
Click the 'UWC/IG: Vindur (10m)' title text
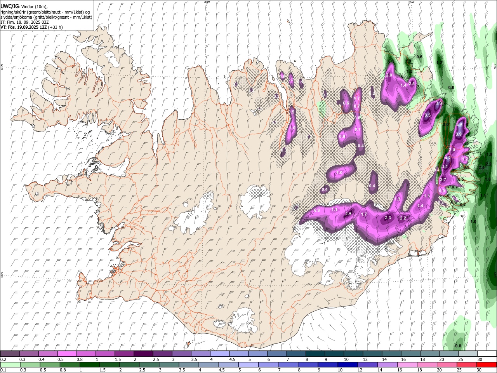(x=24, y=7)
